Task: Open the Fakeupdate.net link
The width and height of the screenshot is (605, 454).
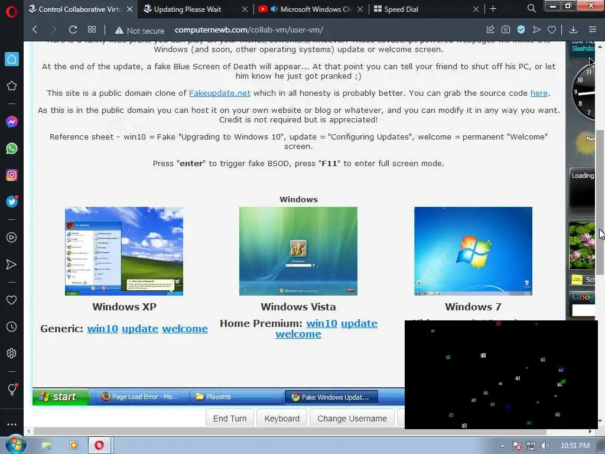Action: click(x=220, y=93)
